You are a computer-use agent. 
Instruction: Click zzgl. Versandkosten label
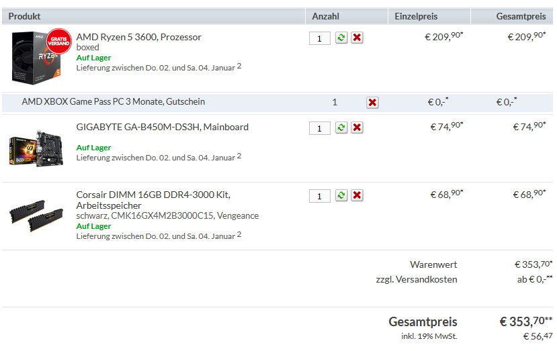point(417,280)
